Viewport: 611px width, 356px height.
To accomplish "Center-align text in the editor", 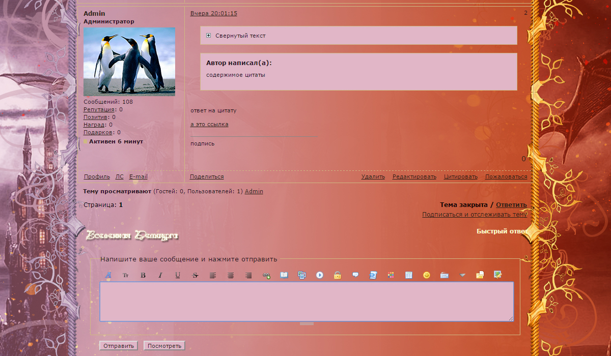I will pyautogui.click(x=231, y=275).
